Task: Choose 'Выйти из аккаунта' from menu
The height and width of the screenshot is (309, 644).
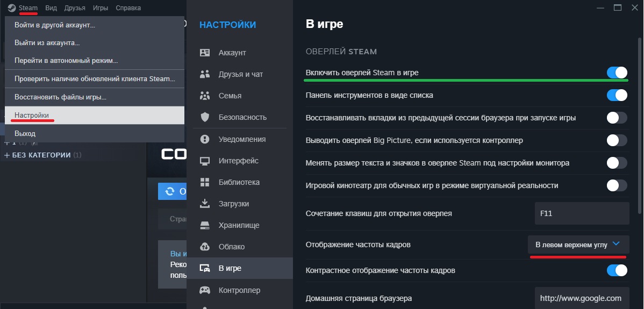Action: 95,42
